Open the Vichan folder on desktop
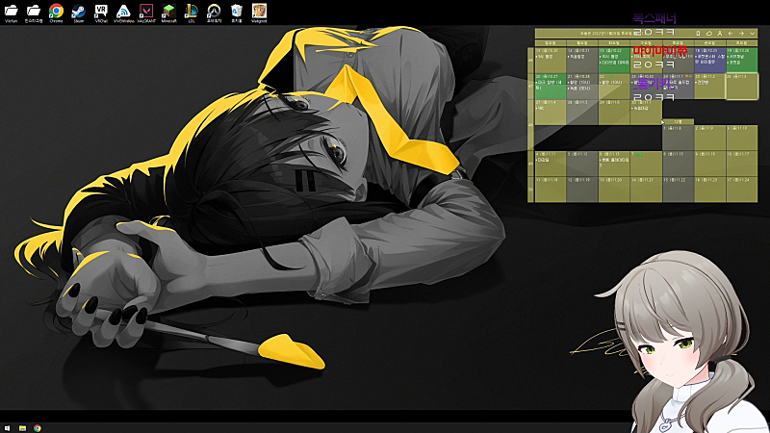Screen dimensions: 770x433 click(x=12, y=12)
